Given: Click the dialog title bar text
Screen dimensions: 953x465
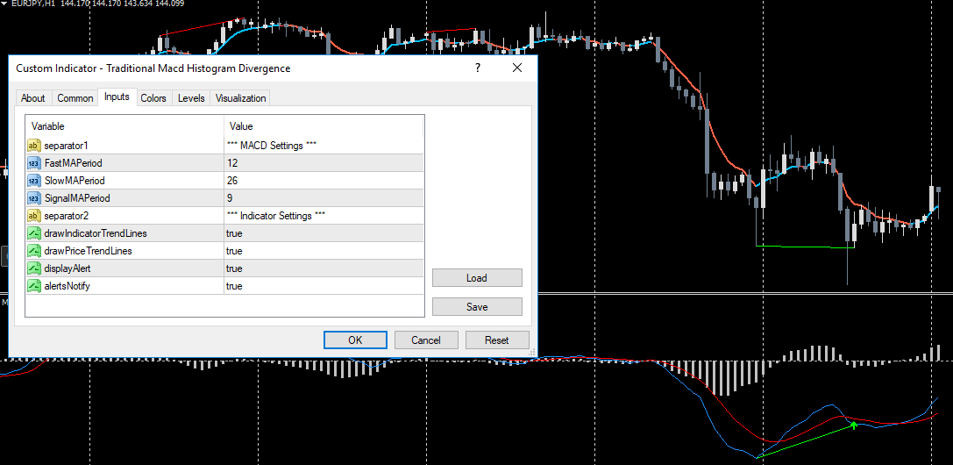Looking at the screenshot, I should click(153, 68).
